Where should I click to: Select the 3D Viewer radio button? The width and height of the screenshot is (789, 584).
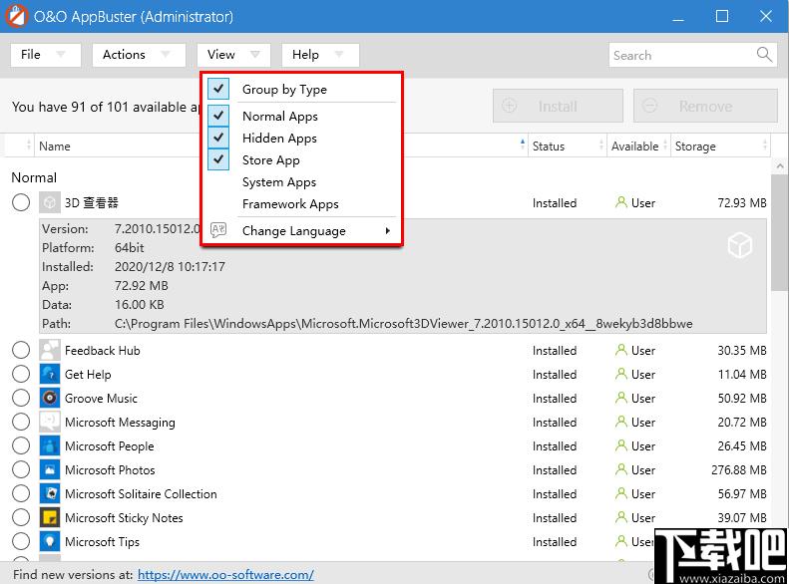pyautogui.click(x=21, y=202)
